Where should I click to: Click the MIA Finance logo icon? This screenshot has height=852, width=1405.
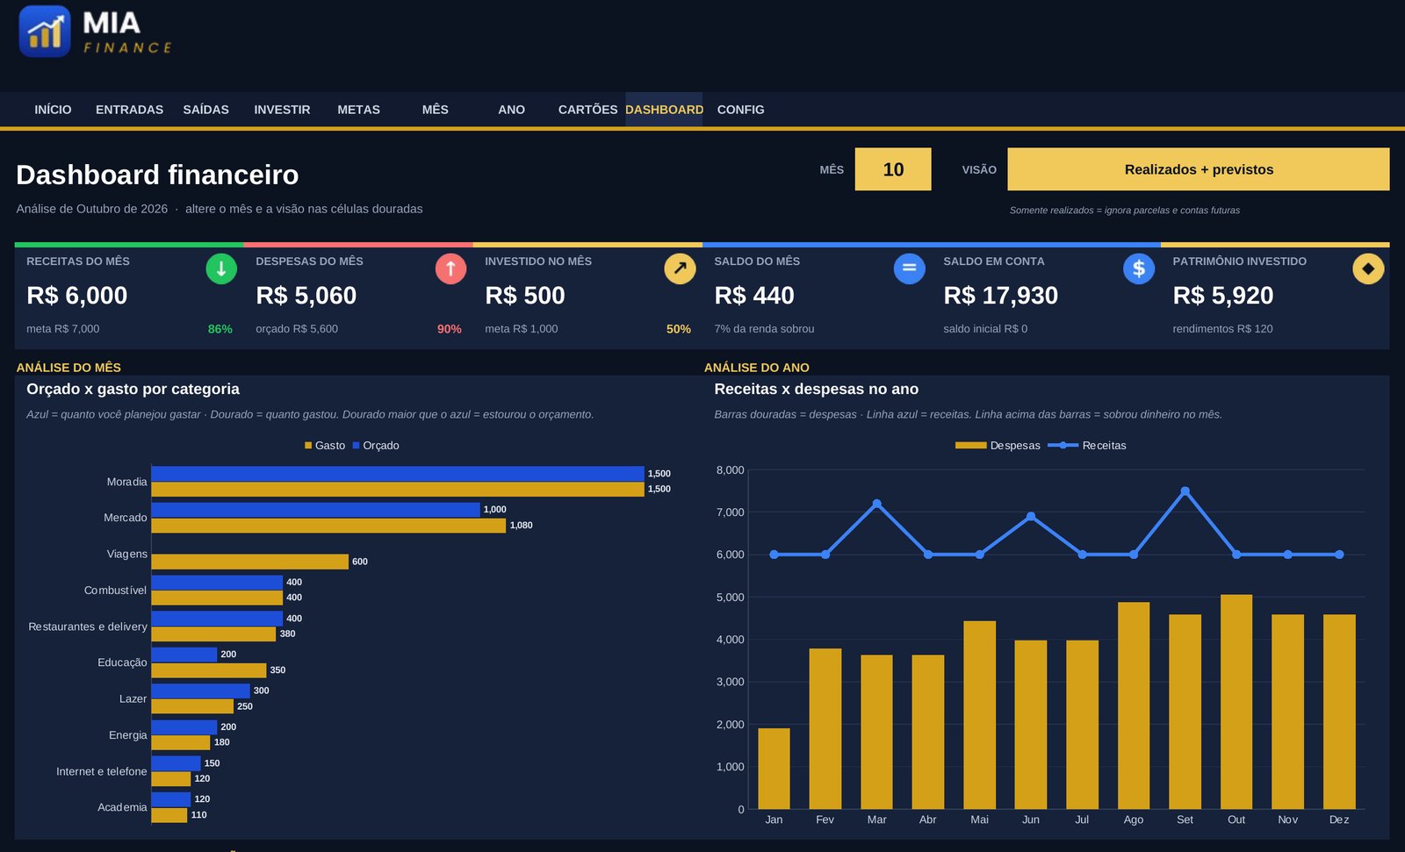click(45, 32)
